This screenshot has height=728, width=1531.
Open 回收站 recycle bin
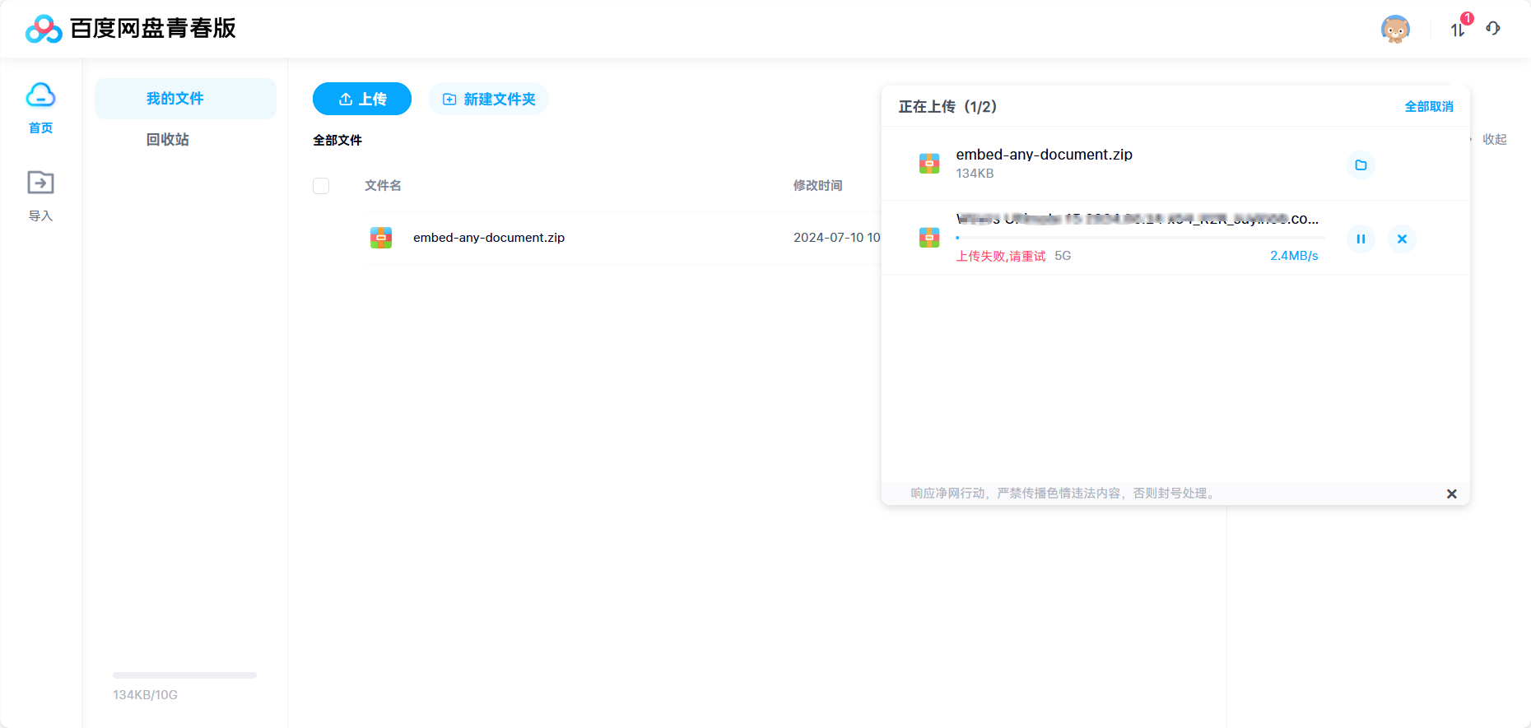tap(168, 140)
